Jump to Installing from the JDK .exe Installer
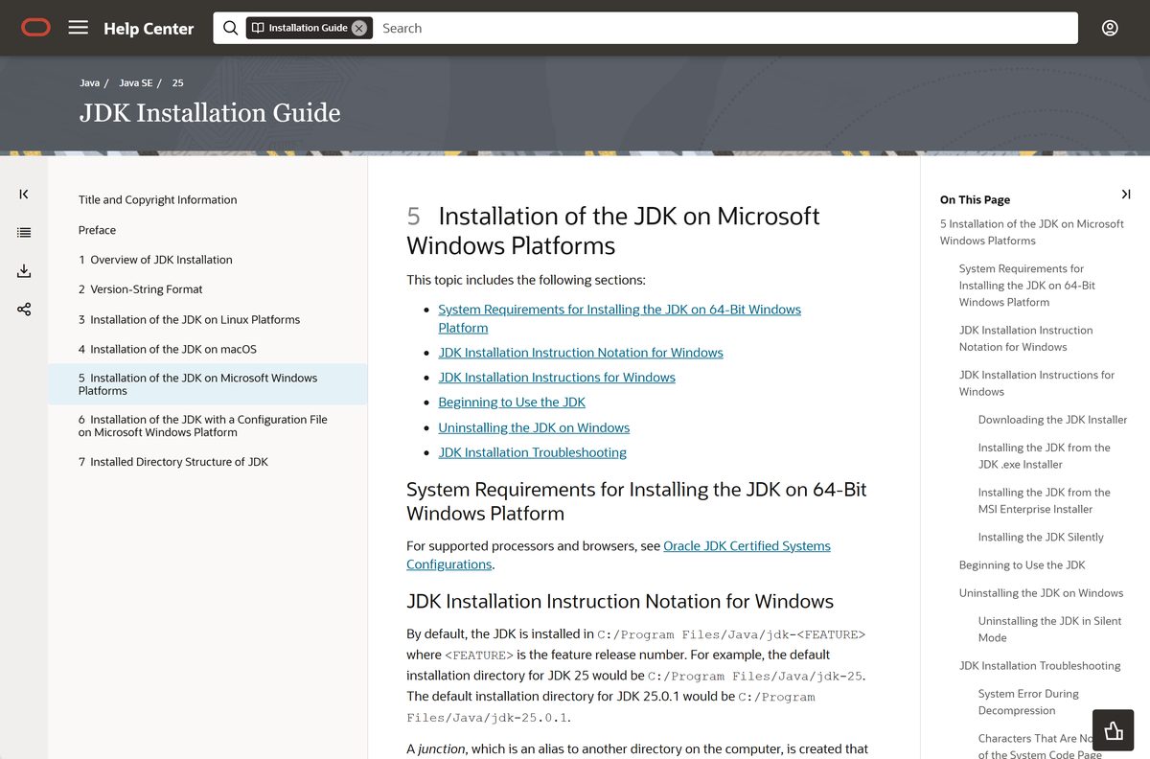Viewport: 1150px width, 759px height. 1044,456
